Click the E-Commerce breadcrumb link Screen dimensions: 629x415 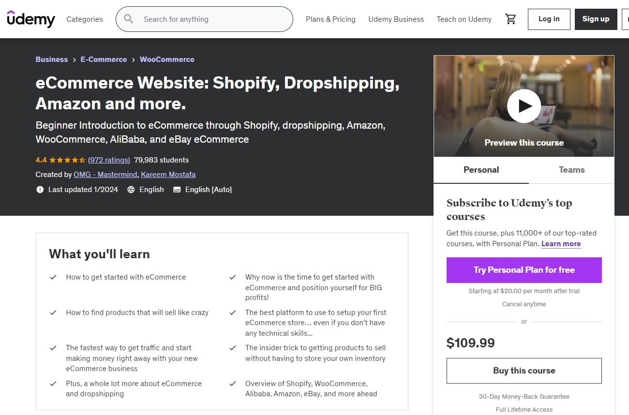click(x=104, y=59)
